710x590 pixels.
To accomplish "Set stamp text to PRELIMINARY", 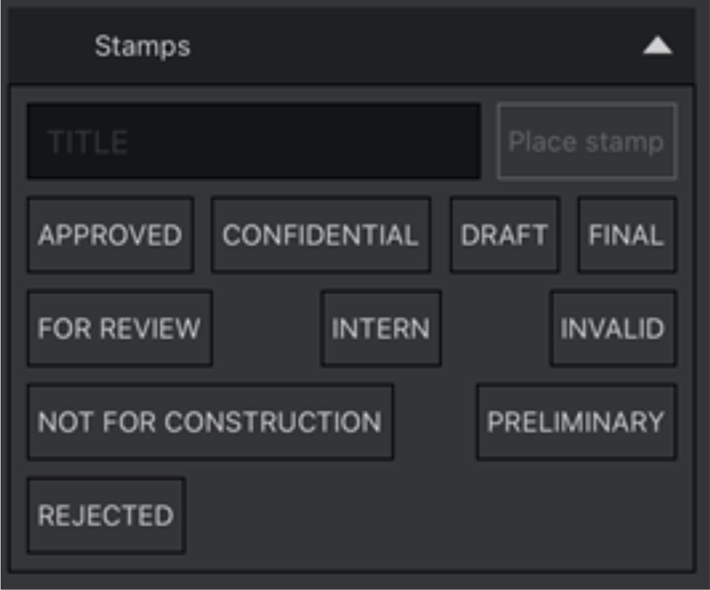I will [x=576, y=422].
